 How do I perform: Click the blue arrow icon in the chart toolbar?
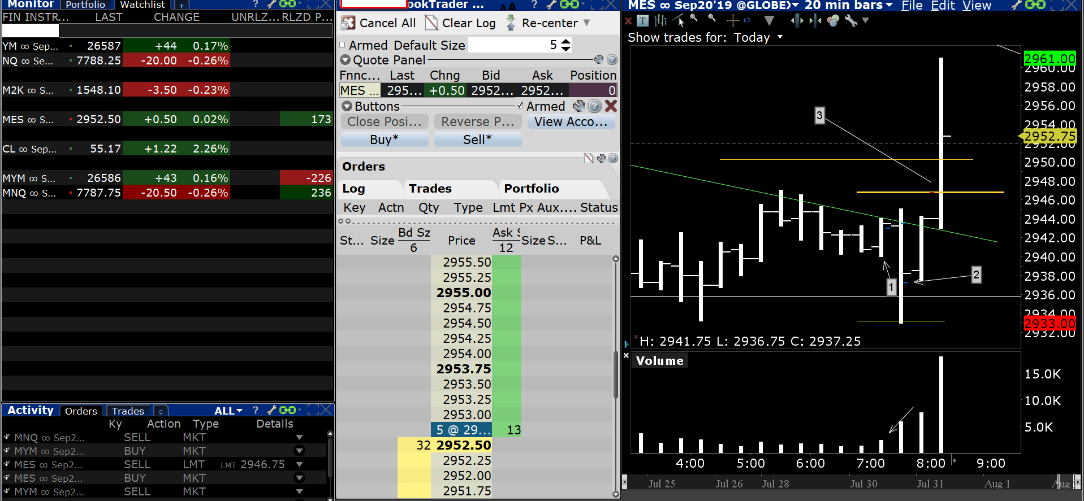[x=747, y=21]
